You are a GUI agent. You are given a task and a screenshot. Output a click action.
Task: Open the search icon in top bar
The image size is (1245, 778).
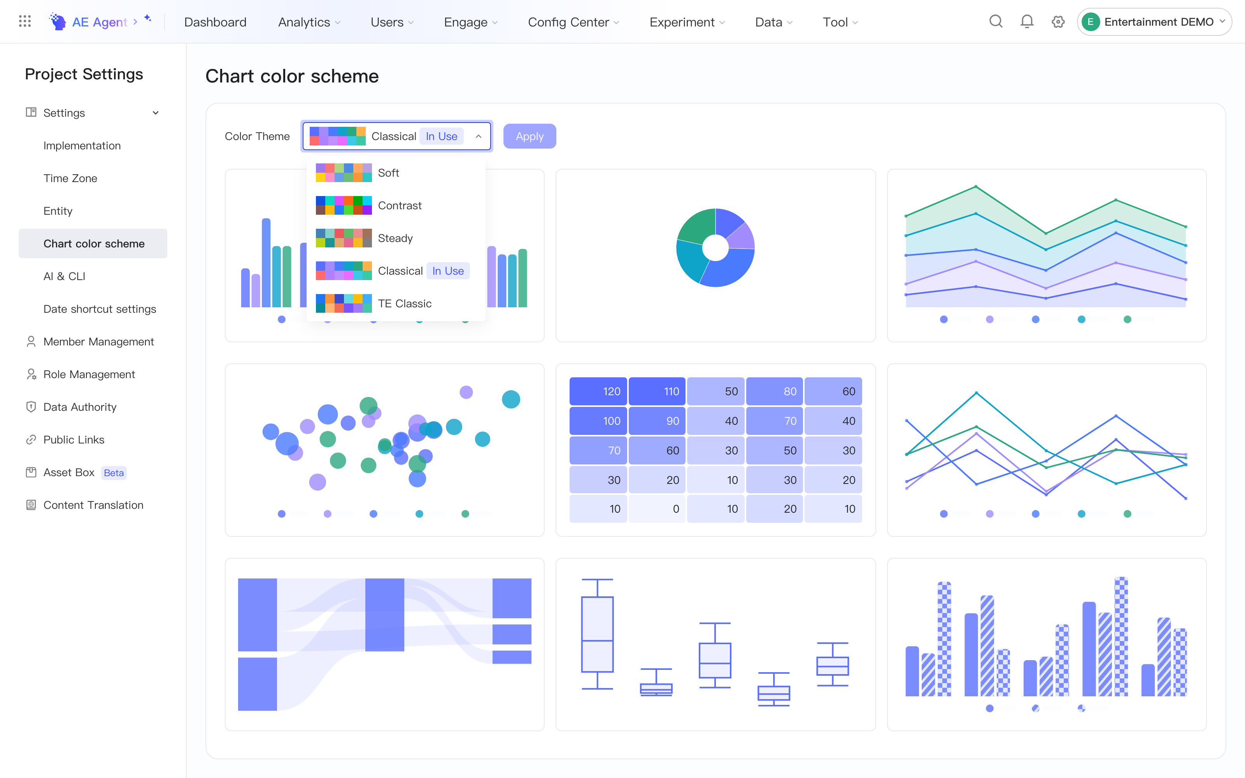(x=996, y=22)
